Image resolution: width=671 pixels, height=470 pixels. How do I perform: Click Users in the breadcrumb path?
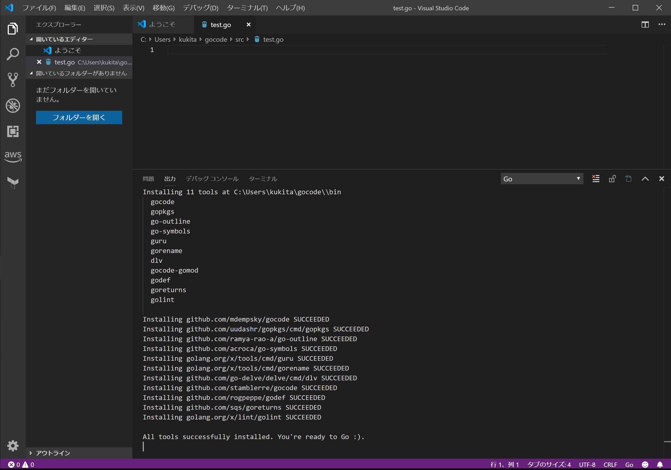pyautogui.click(x=162, y=39)
